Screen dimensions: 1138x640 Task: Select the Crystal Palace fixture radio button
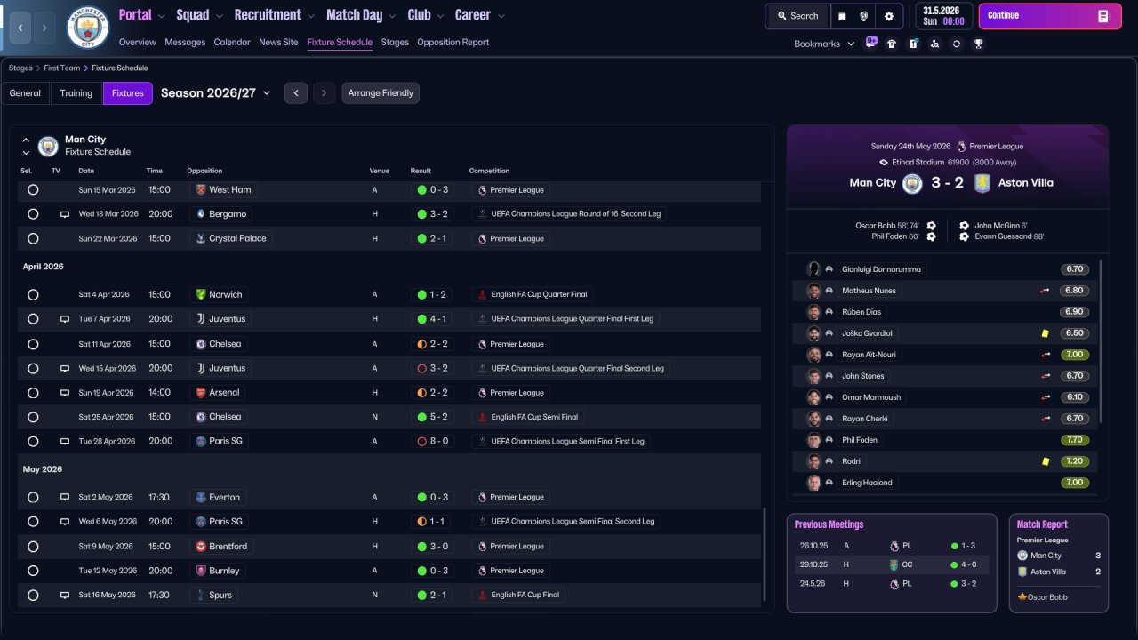[33, 239]
